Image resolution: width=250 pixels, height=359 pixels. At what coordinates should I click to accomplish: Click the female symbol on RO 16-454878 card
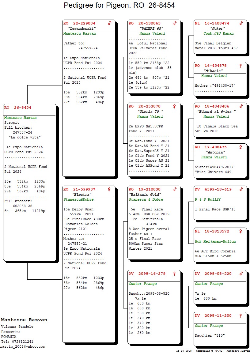pyautogui.click(x=241, y=66)
